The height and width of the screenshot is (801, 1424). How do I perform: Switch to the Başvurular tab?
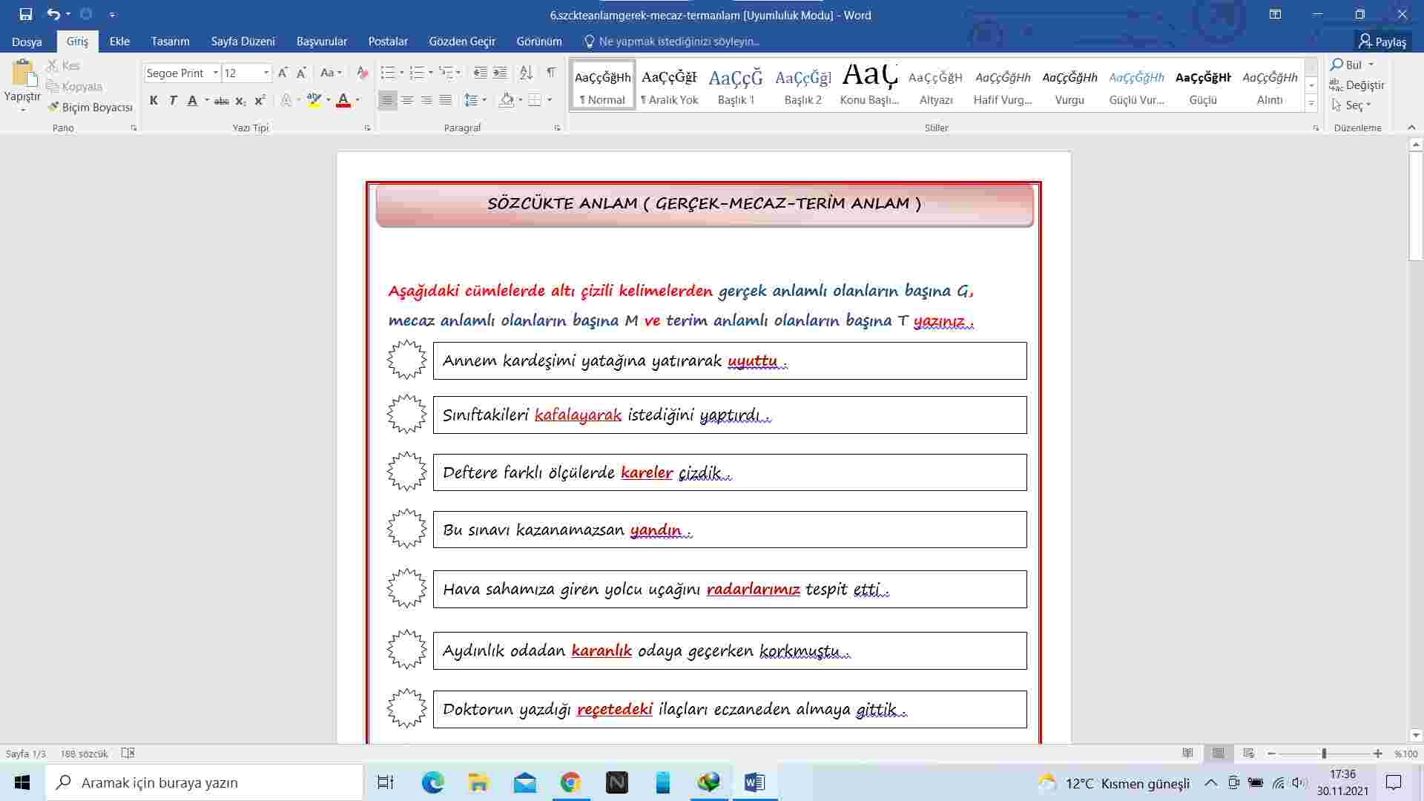pyautogui.click(x=321, y=42)
